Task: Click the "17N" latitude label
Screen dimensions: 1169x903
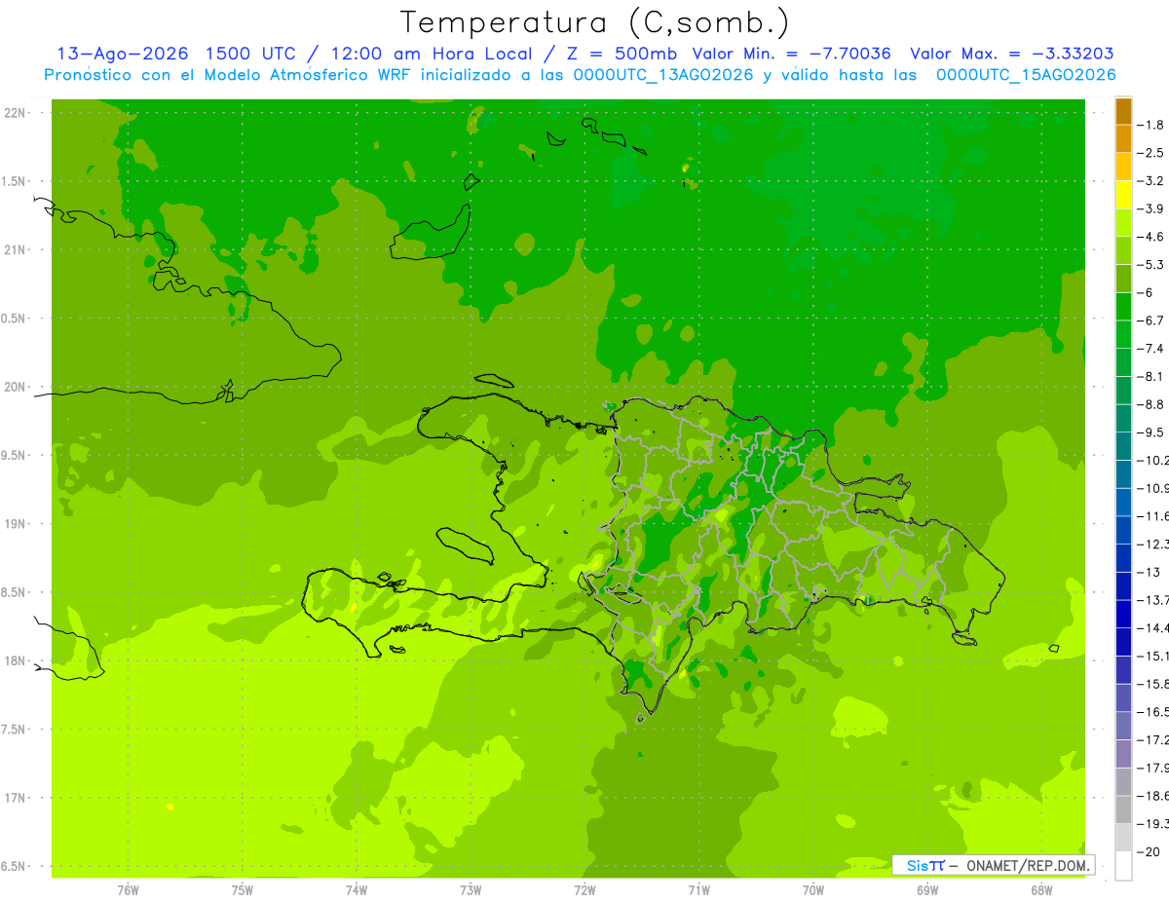Action: click(14, 798)
